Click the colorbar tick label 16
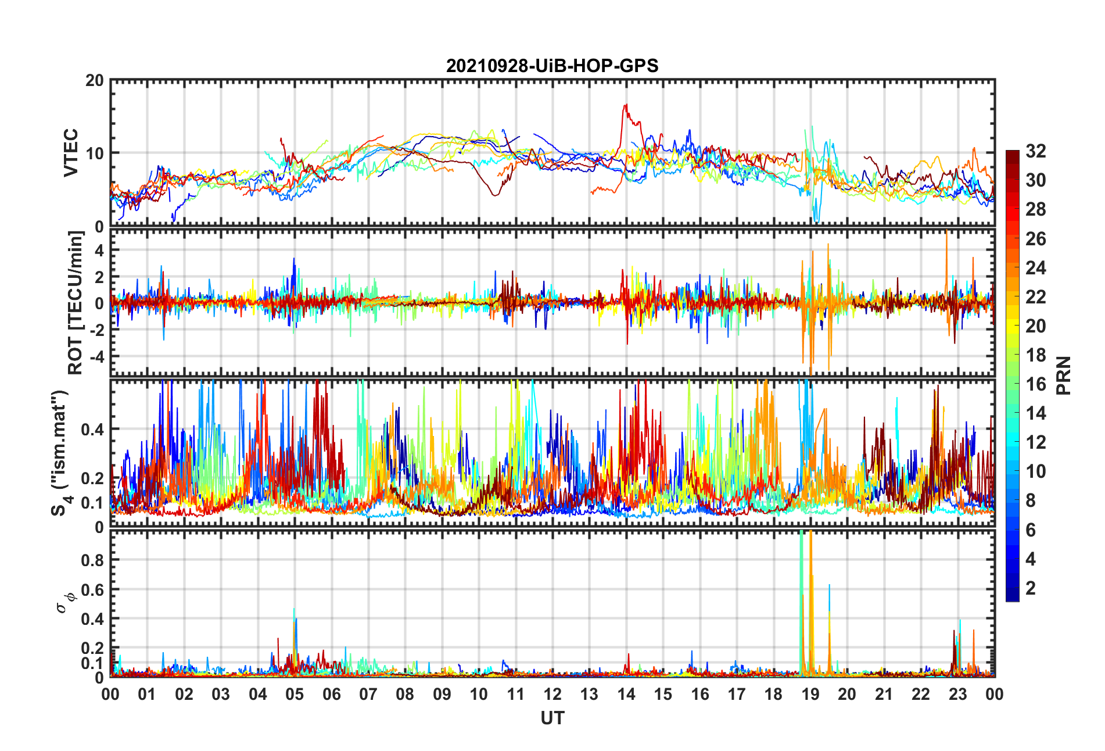 click(1035, 384)
